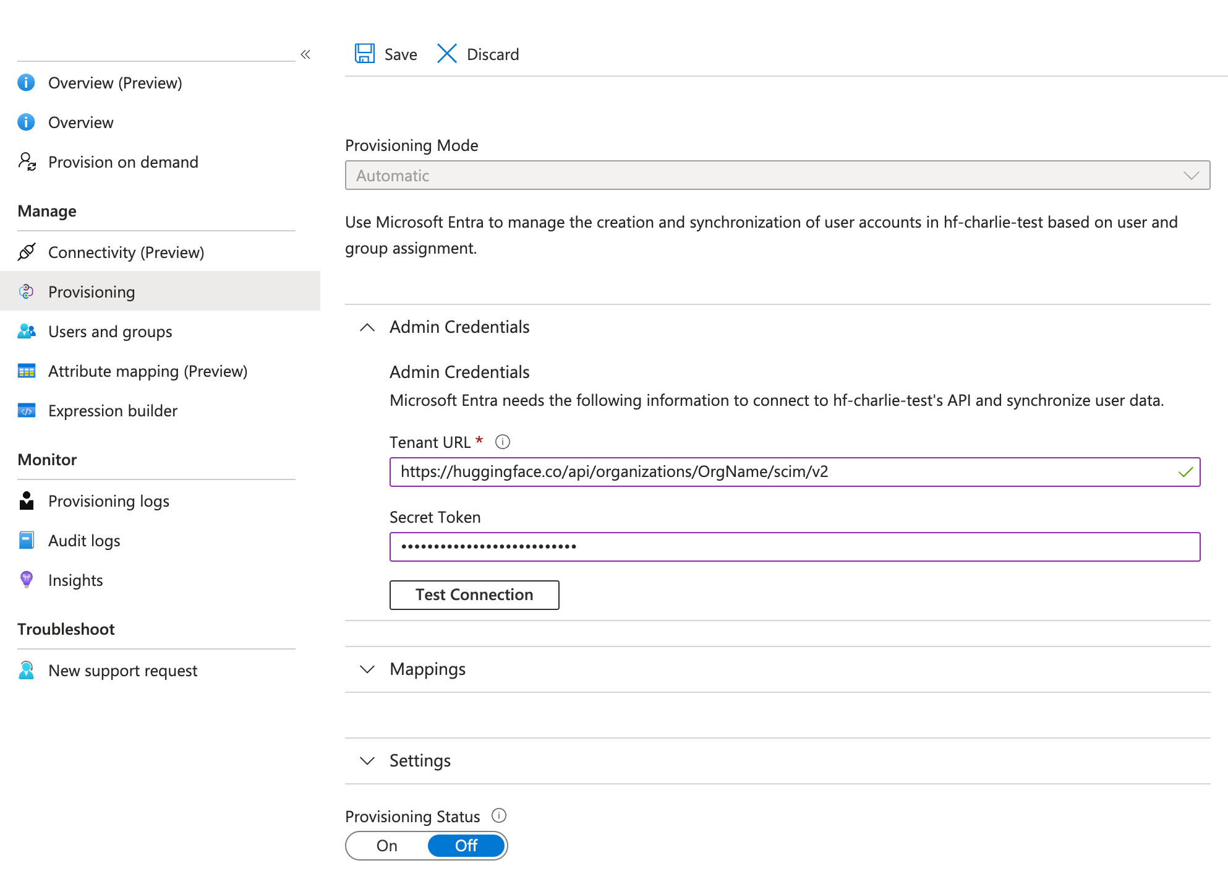Image resolution: width=1228 pixels, height=876 pixels.
Task: Collapse the left navigation pane
Action: coord(305,54)
